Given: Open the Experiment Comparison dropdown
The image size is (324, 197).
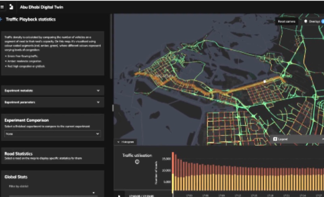Looking at the screenshot, I should (x=53, y=133).
